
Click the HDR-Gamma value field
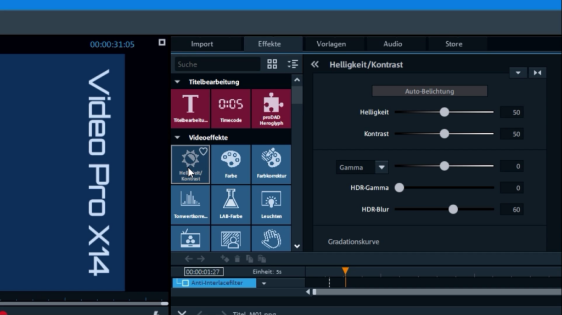[x=512, y=188]
